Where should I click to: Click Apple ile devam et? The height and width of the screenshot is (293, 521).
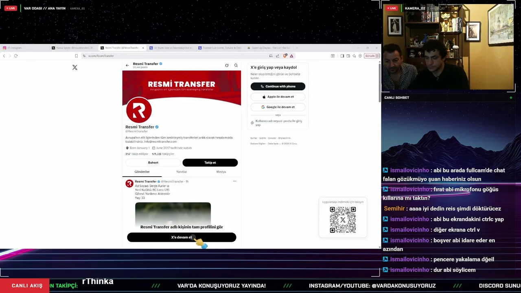pyautogui.click(x=278, y=97)
